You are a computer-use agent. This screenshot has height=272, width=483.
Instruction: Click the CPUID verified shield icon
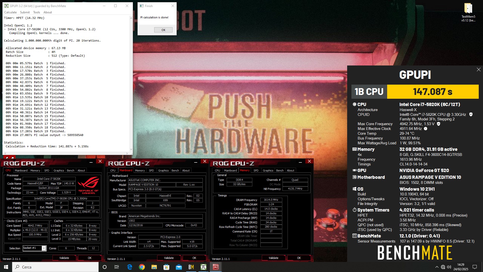471,115
